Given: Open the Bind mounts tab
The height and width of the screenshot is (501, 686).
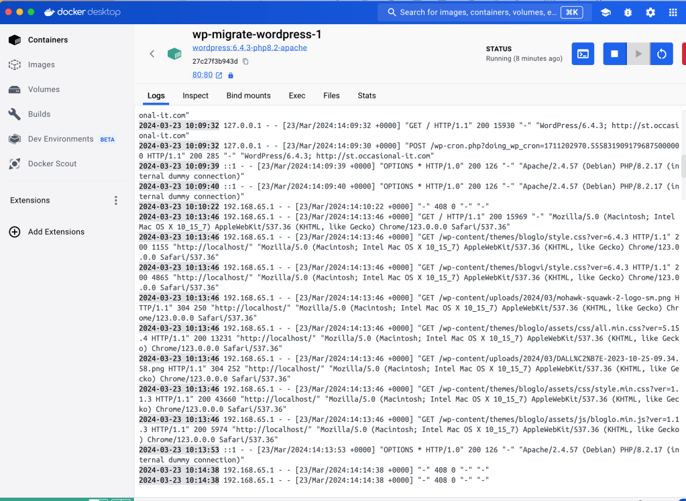Looking at the screenshot, I should [248, 95].
